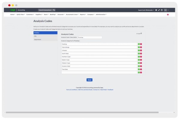Click green add icon on Northern Cape row
The width and height of the screenshot is (180, 120).
pos(139,57)
